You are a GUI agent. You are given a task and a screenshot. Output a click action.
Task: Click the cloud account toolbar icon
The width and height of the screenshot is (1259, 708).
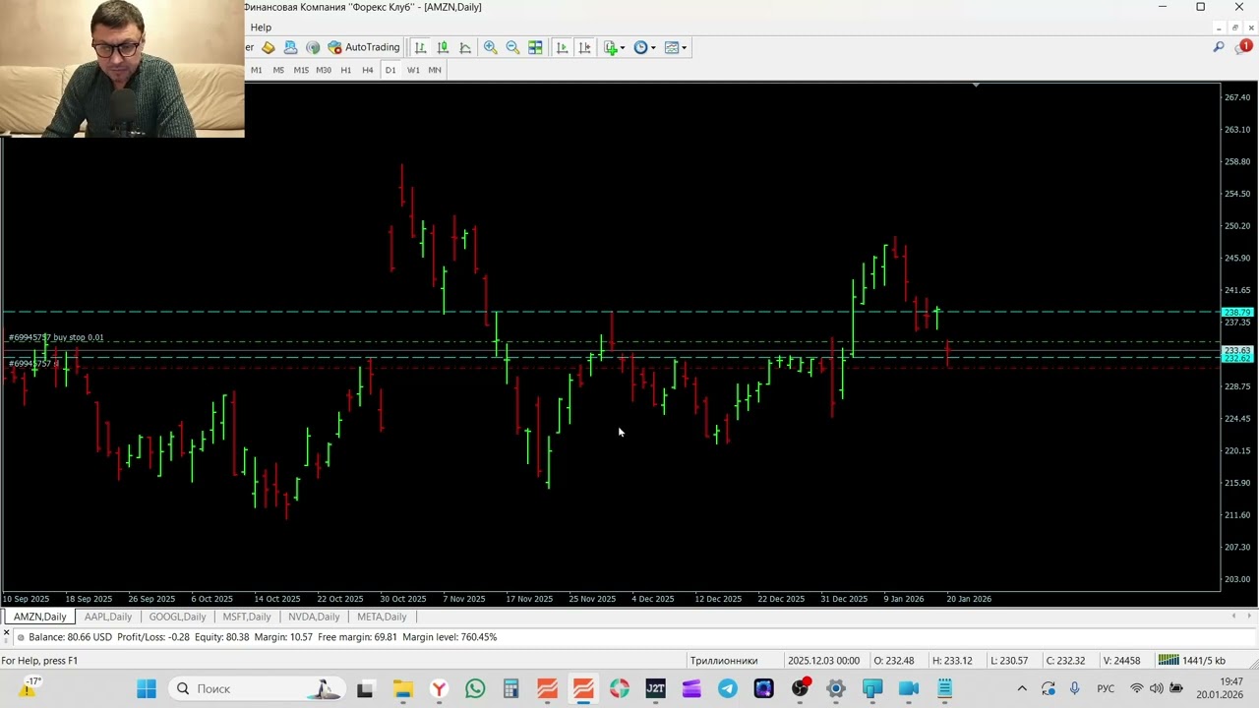tap(290, 47)
